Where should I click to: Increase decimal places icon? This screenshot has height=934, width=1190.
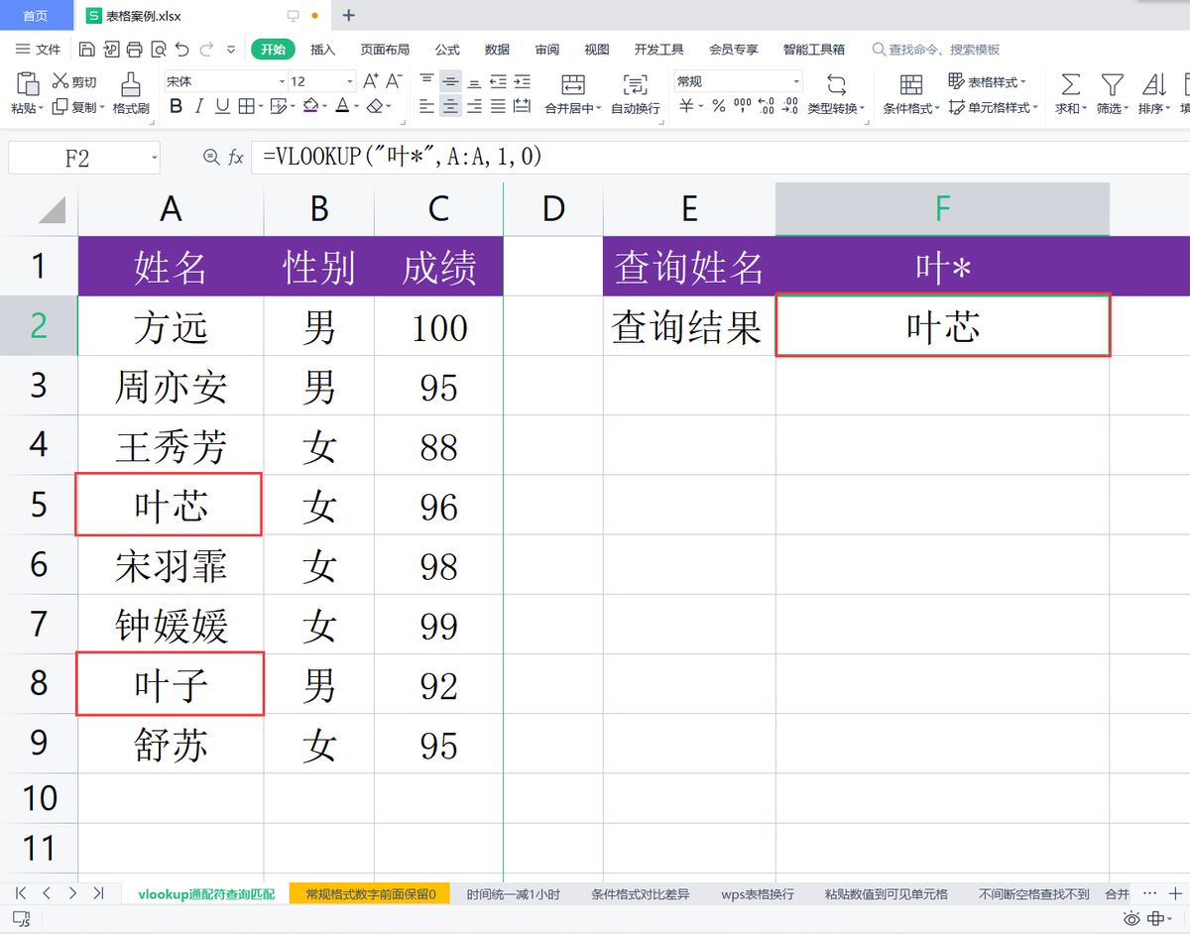coord(766,106)
